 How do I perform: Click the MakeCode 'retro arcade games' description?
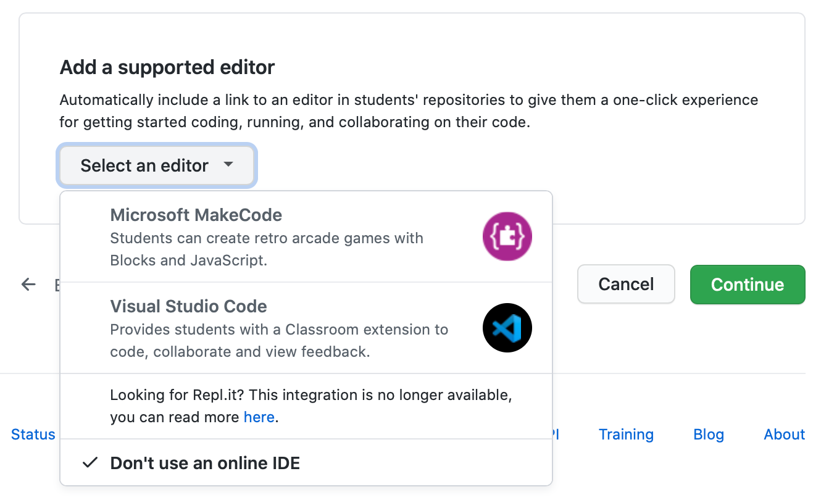click(x=267, y=249)
